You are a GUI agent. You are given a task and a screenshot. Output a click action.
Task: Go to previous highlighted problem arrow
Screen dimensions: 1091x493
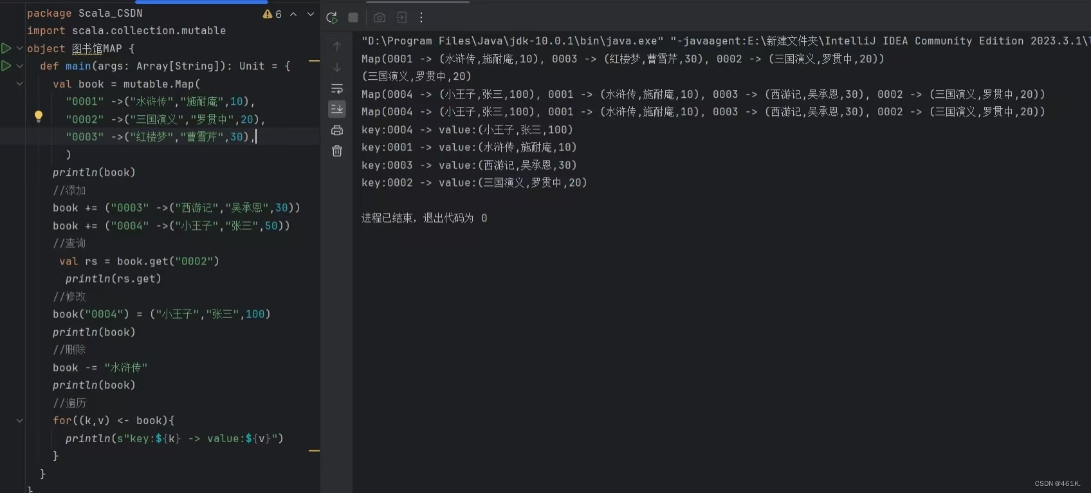point(293,14)
